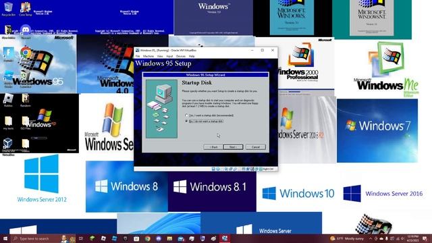Screen dimensions: 432x243
Task: Open File Explorer from the taskbar
Action: [169, 238]
